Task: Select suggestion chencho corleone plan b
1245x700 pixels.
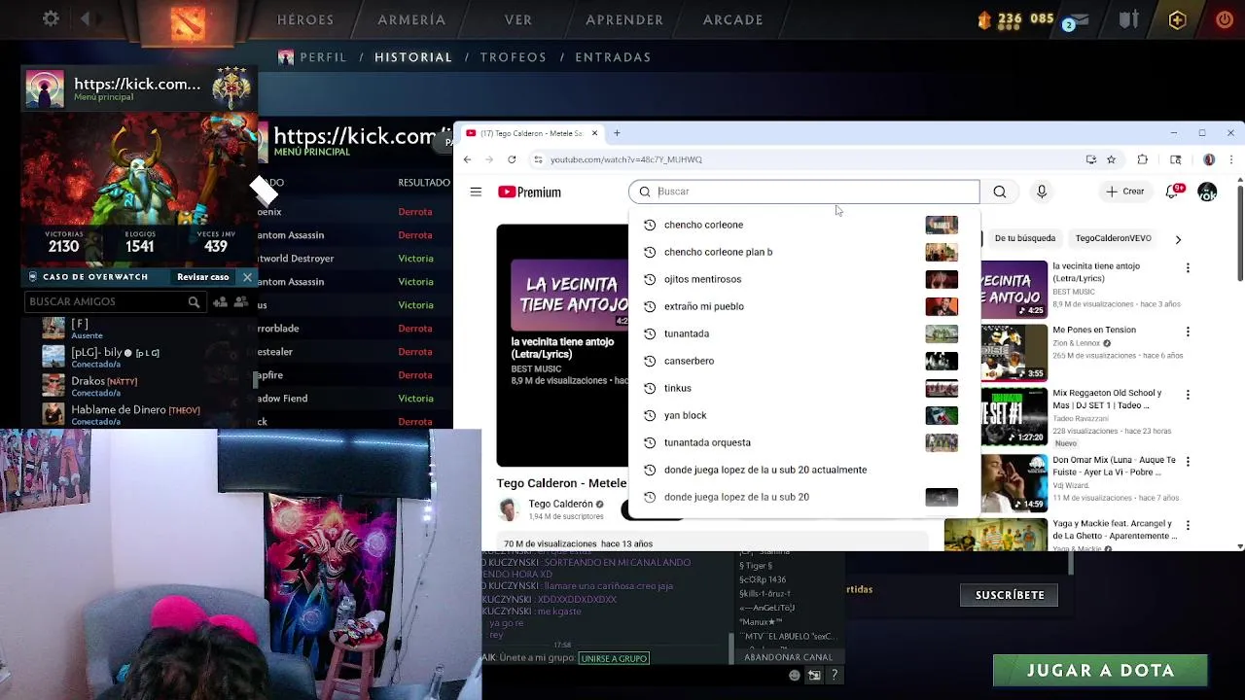Action: (804, 252)
